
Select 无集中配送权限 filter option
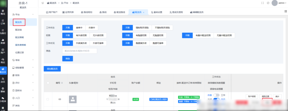pos(224,35)
